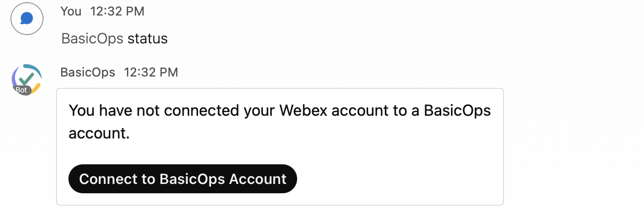Click the blue chat bubble inside your avatar

[27, 19]
